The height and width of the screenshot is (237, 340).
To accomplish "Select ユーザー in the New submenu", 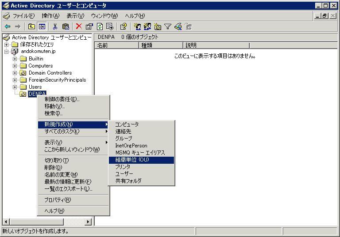I will pyautogui.click(x=142, y=173).
